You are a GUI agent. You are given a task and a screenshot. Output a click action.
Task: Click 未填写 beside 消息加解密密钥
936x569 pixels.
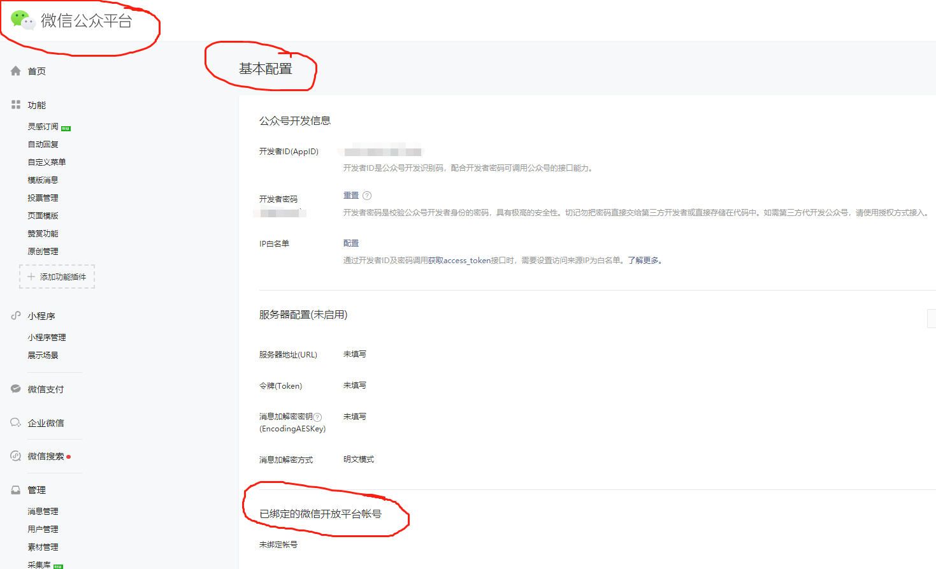tap(355, 417)
